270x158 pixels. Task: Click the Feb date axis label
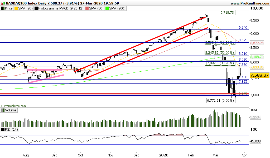191,155
